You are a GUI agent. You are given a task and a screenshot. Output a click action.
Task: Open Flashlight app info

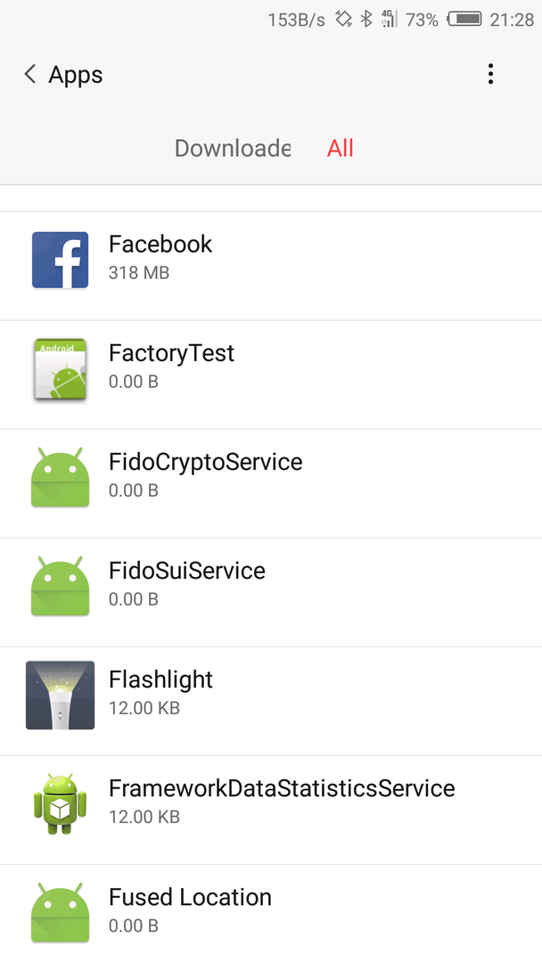point(271,701)
